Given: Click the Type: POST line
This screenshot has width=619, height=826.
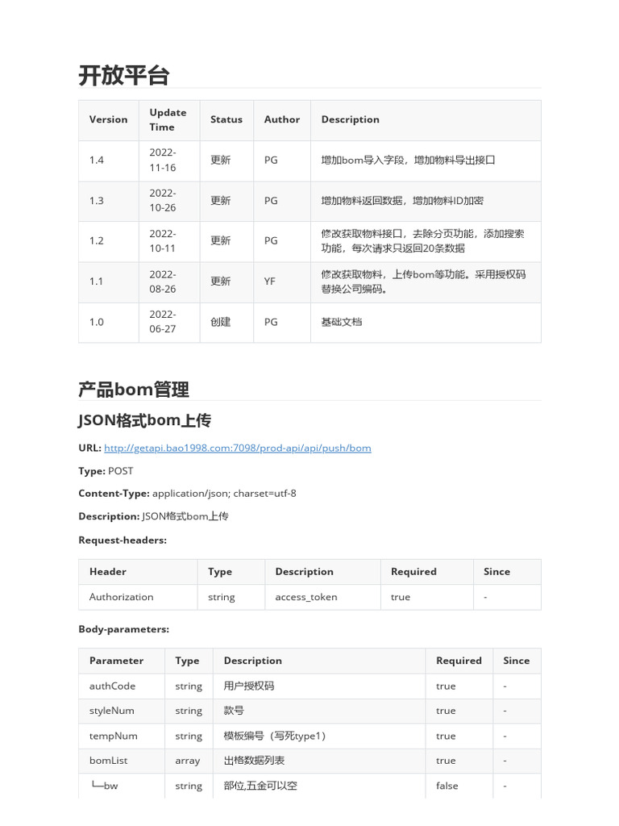Looking at the screenshot, I should coord(106,471).
